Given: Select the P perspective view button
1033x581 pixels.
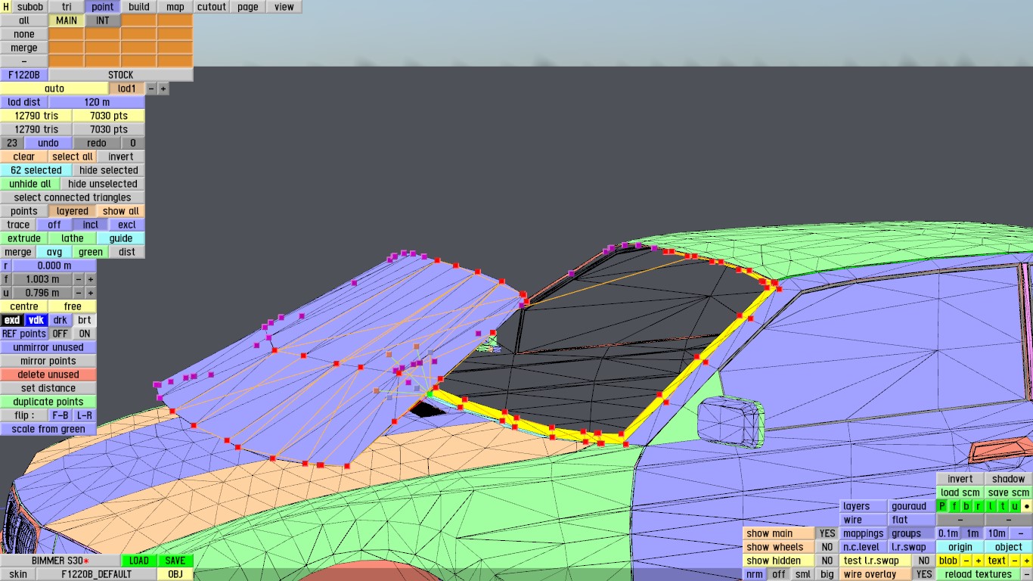Looking at the screenshot, I should (x=941, y=506).
